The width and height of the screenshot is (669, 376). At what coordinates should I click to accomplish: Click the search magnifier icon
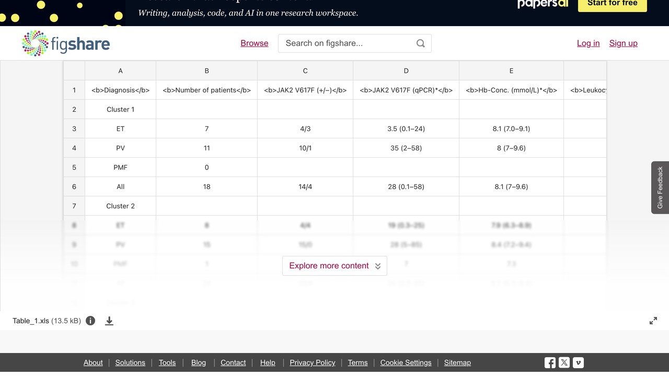pos(421,43)
